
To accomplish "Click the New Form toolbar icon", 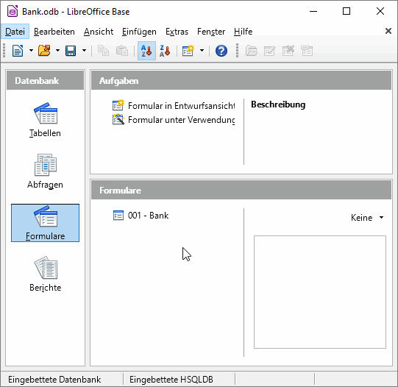I will click(x=188, y=51).
